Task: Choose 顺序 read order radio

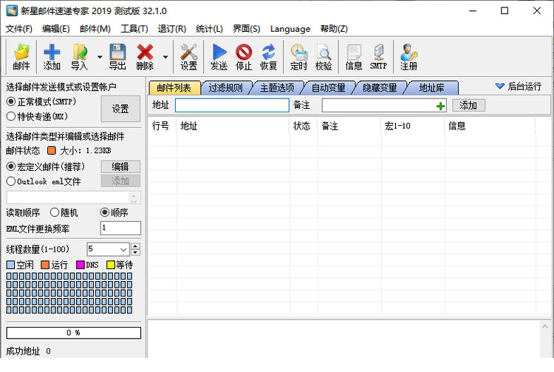Action: 105,212
